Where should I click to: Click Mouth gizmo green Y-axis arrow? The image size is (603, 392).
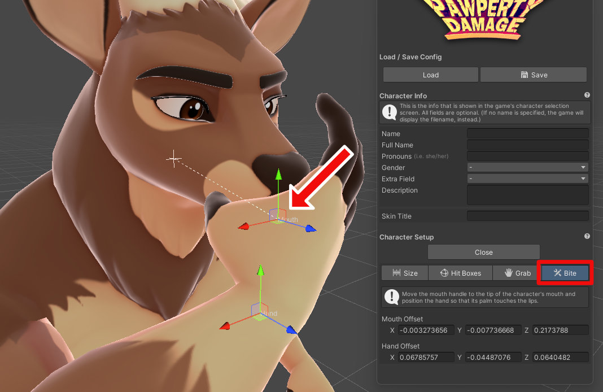pos(278,175)
